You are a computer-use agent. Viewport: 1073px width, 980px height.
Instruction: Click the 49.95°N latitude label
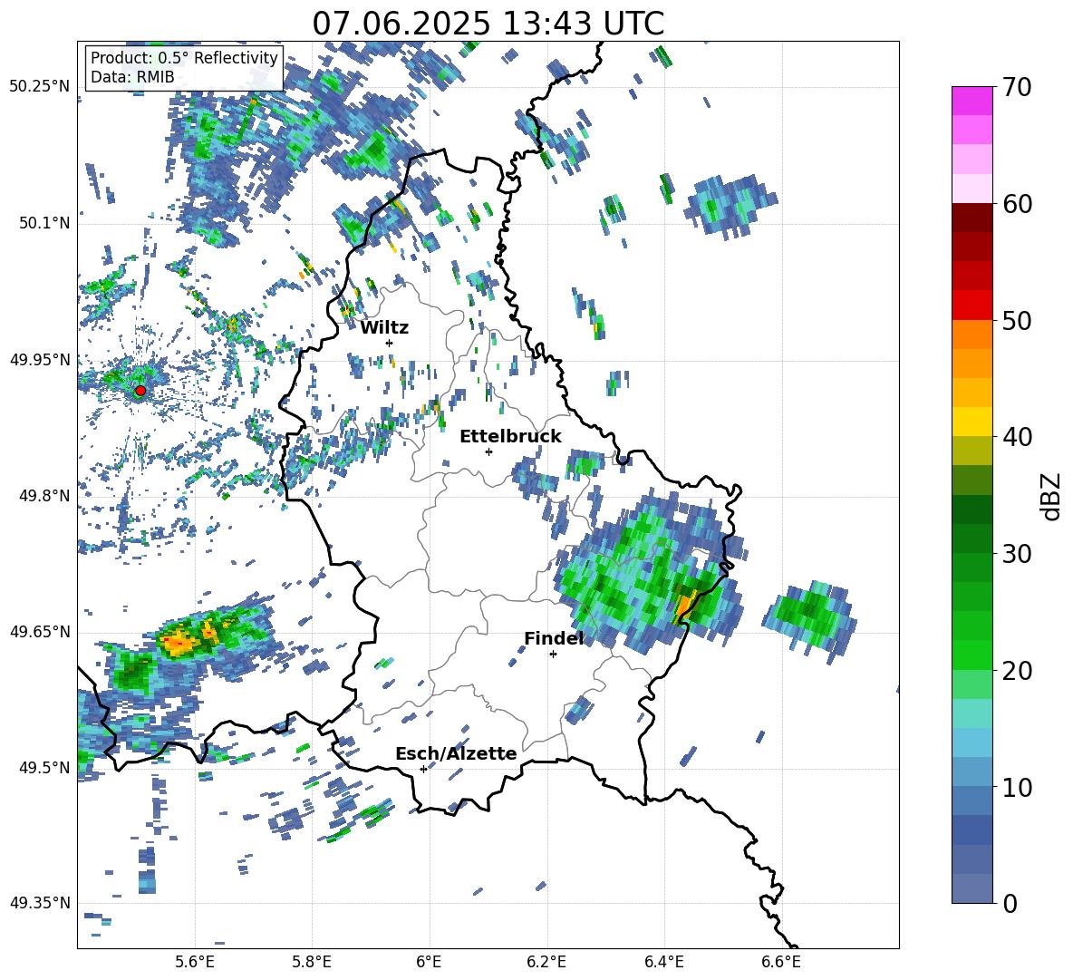pyautogui.click(x=40, y=360)
